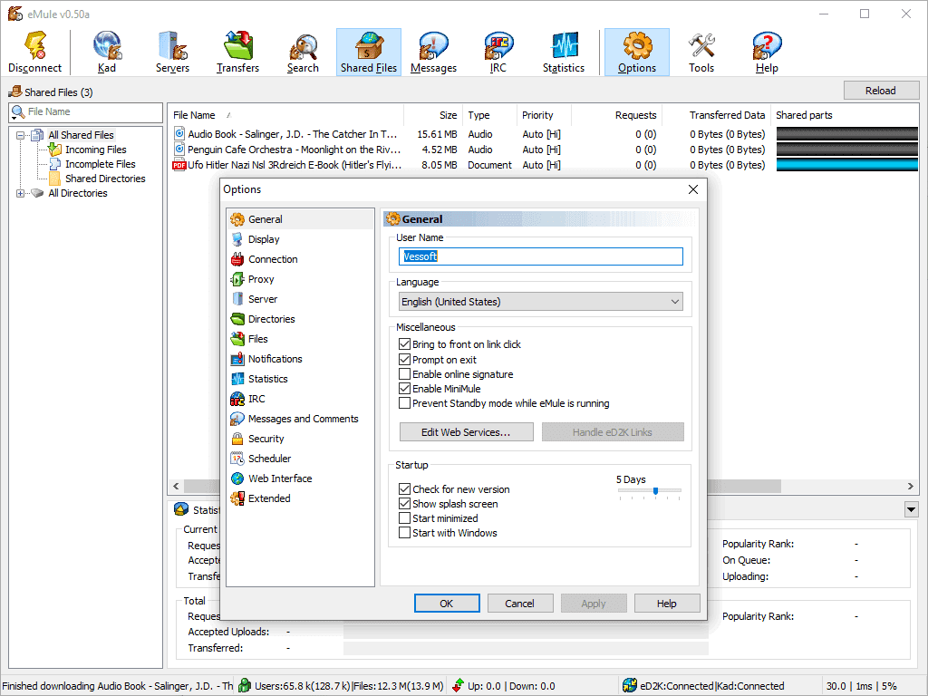The image size is (928, 696).
Task: Open the Kad network window
Action: point(107,52)
